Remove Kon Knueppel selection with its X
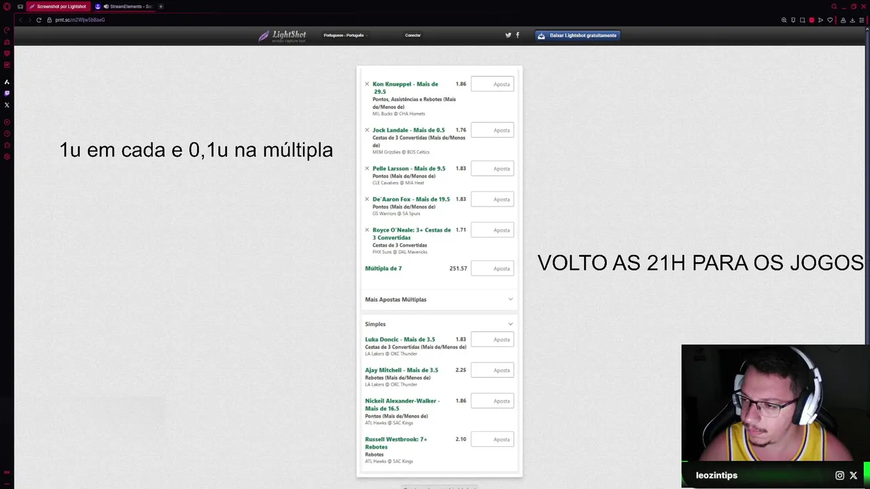The width and height of the screenshot is (870, 489). coord(367,84)
